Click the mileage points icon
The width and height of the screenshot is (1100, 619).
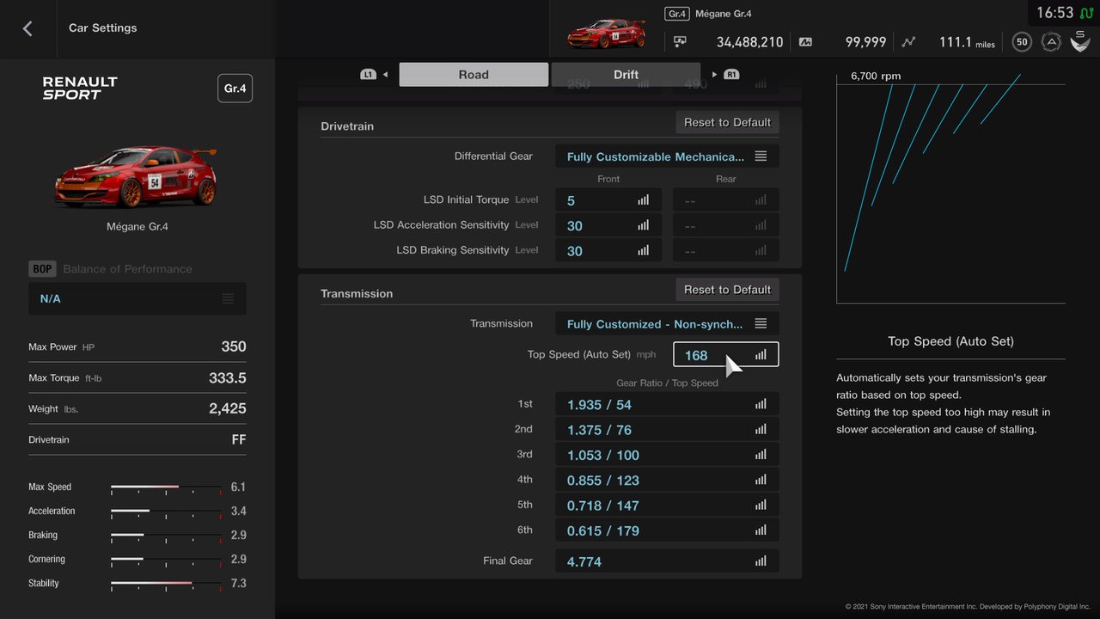pos(805,41)
